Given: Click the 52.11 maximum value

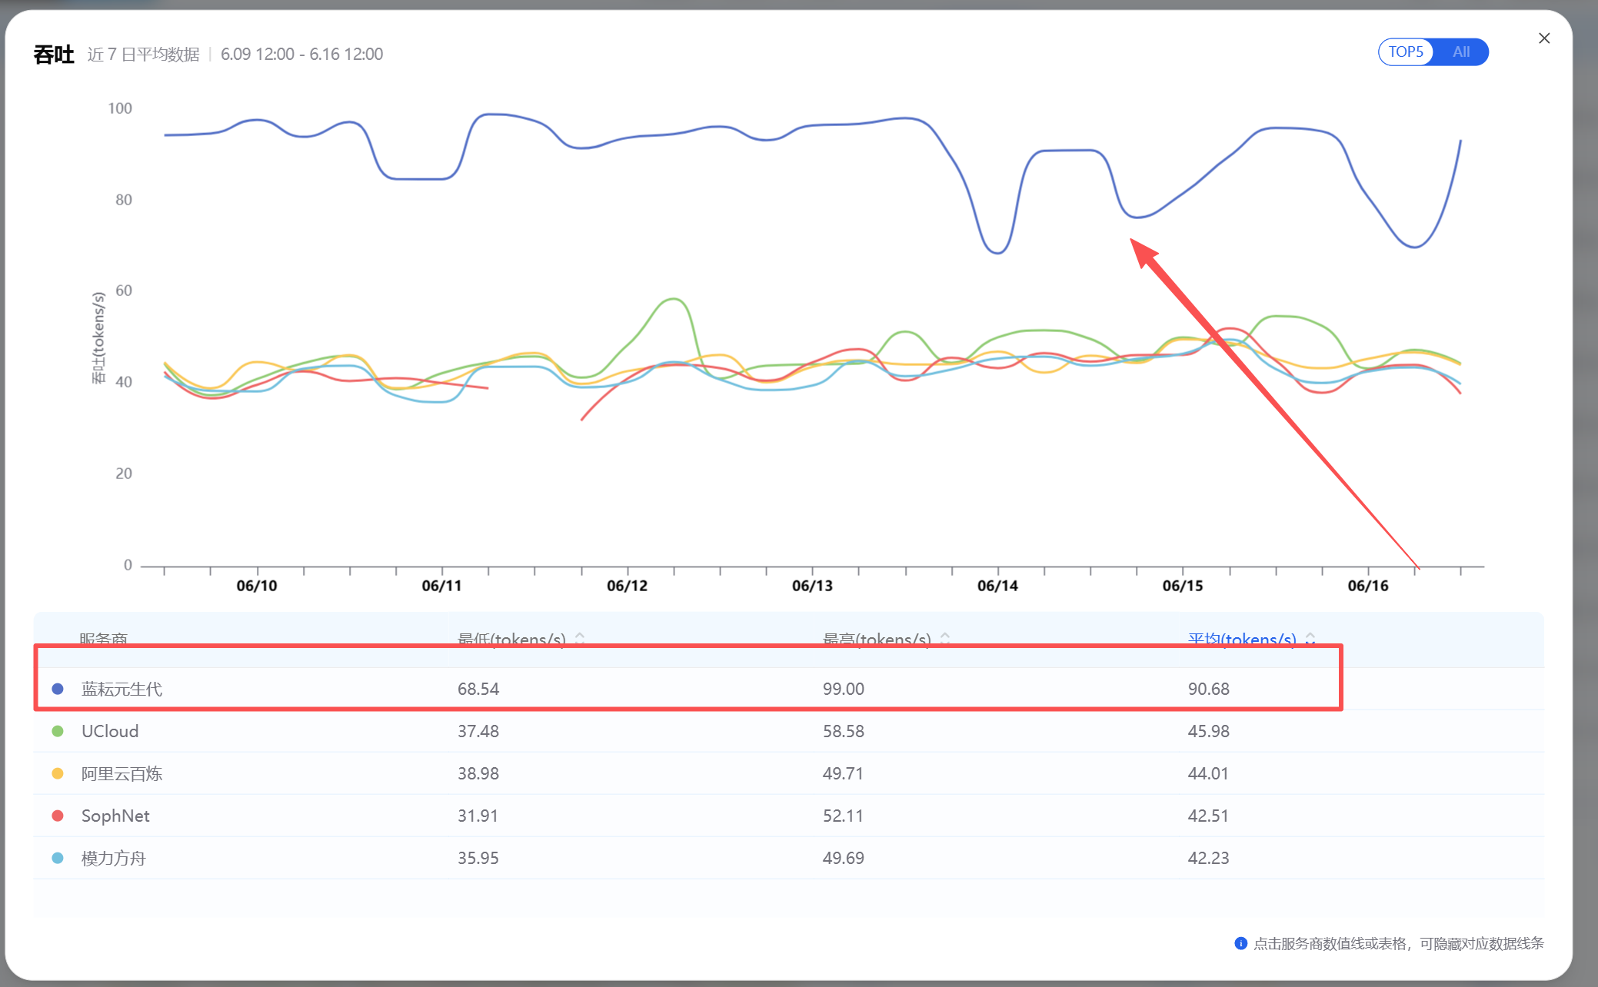Looking at the screenshot, I should tap(843, 816).
